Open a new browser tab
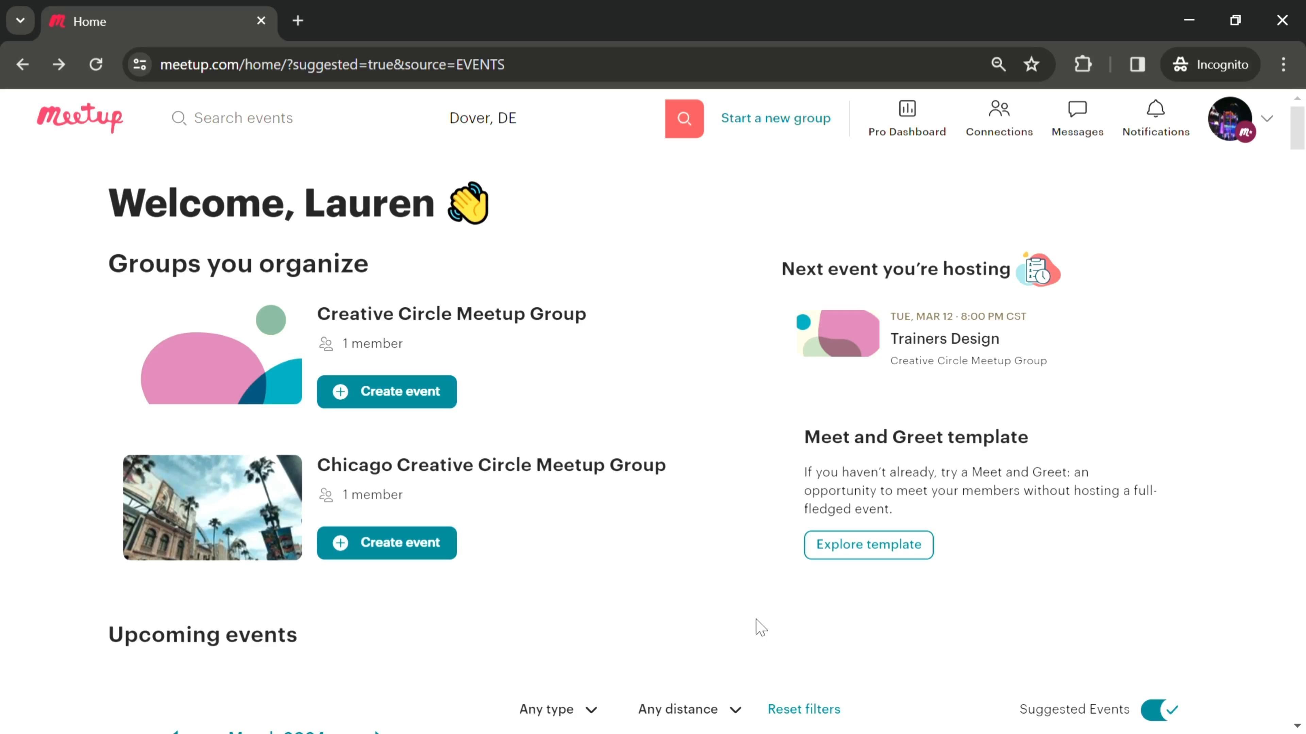The height and width of the screenshot is (734, 1306). [x=298, y=21]
